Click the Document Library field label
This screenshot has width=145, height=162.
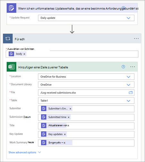(21, 84)
